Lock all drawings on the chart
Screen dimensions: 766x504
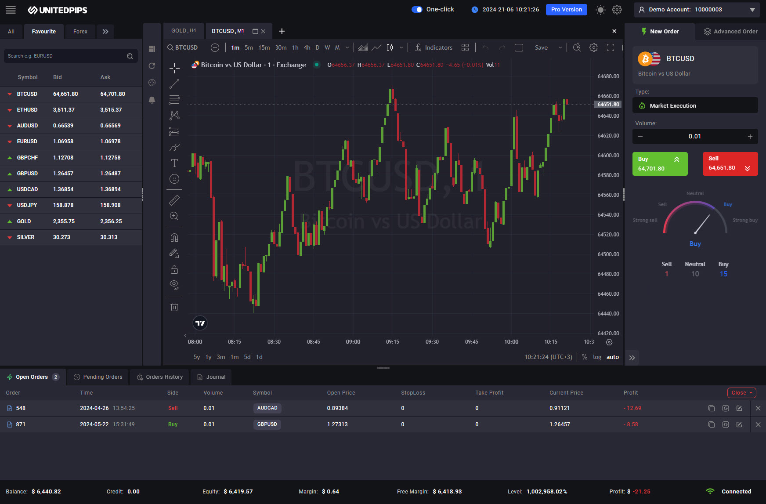coord(174,269)
